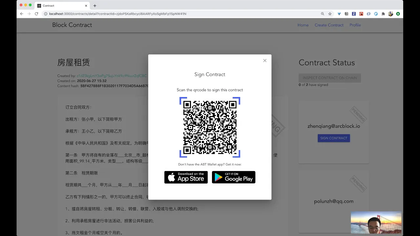Click the webcam video thumbnail
Screen dimensions: 420x236
click(376, 222)
